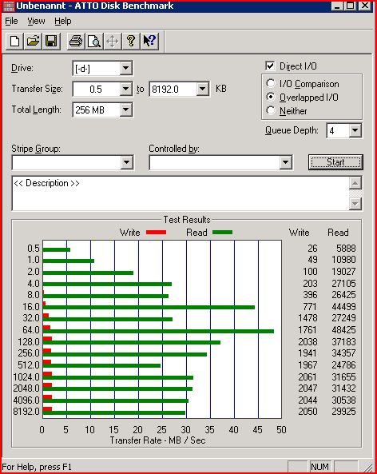Click the 1024.0 transfer size row label
This screenshot has height=474, width=377.
pos(26,377)
